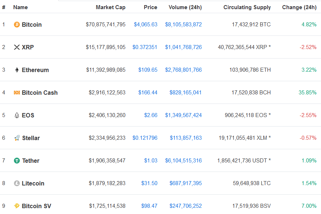The height and width of the screenshot is (214, 321).
Task: Open the Bitcoin Cash name link
Action: coord(40,93)
